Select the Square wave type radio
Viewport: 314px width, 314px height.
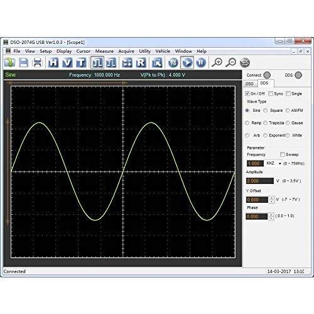coord(266,111)
